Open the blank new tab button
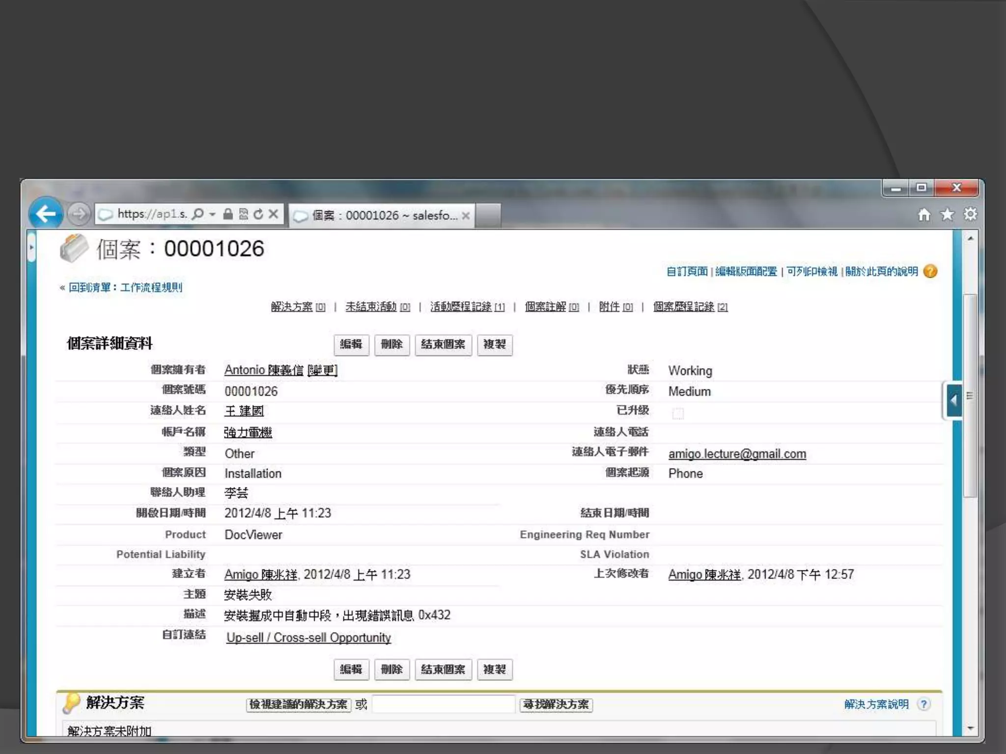The image size is (1006, 754). [488, 215]
